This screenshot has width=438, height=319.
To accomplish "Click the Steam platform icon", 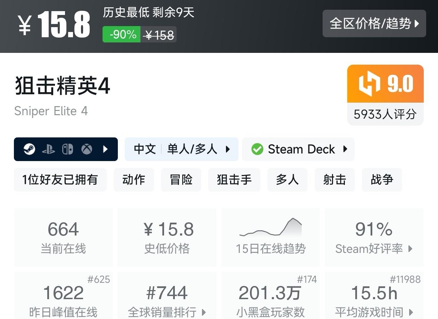I will 30,149.
